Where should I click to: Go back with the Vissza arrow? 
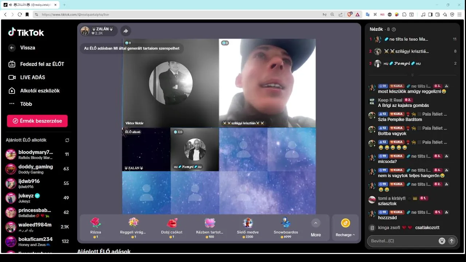12,48
